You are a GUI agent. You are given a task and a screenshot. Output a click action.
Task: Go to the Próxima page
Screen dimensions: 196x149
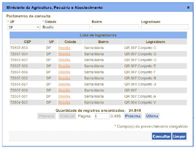click(x=133, y=116)
